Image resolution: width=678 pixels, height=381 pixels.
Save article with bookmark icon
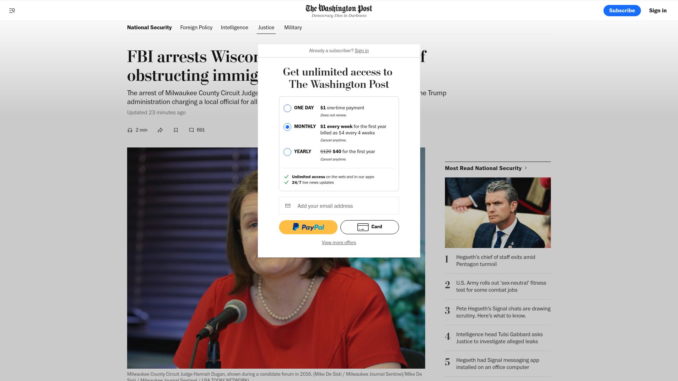click(x=176, y=130)
